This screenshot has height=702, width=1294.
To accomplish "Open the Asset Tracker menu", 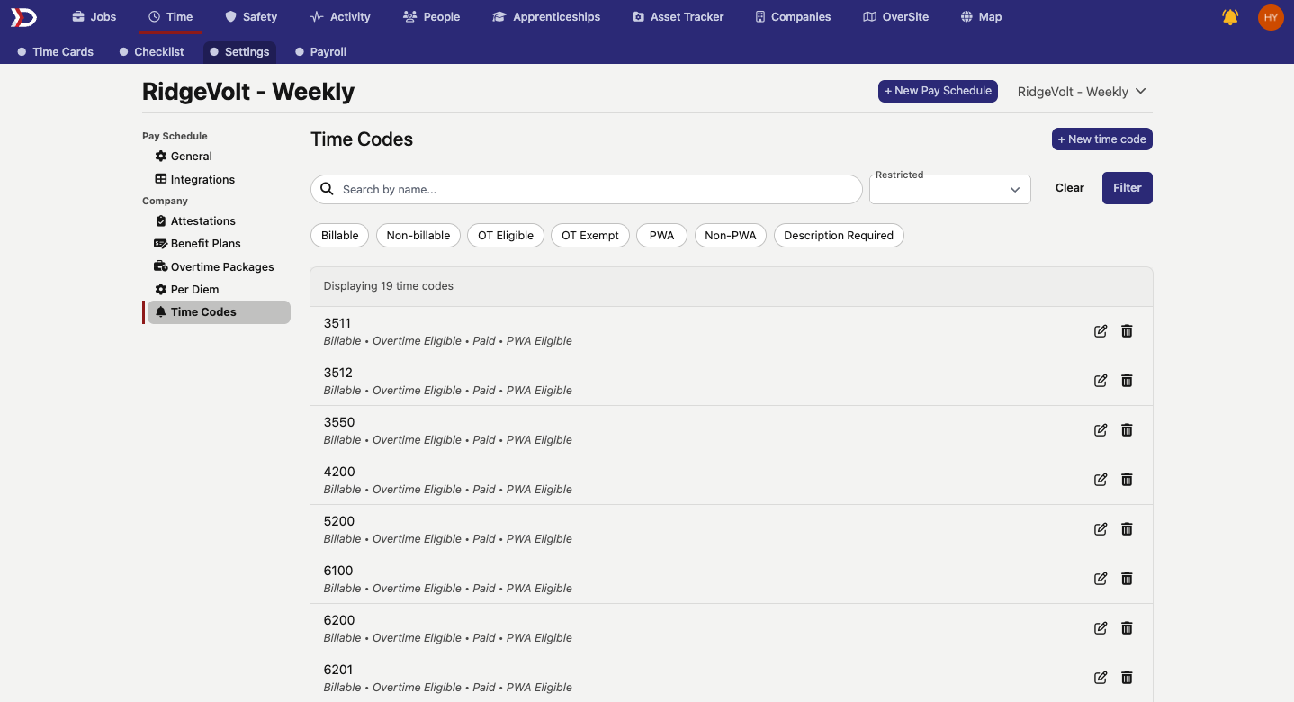I will (678, 16).
